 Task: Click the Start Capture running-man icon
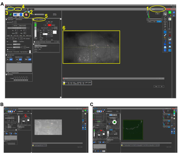coord(11,14)
